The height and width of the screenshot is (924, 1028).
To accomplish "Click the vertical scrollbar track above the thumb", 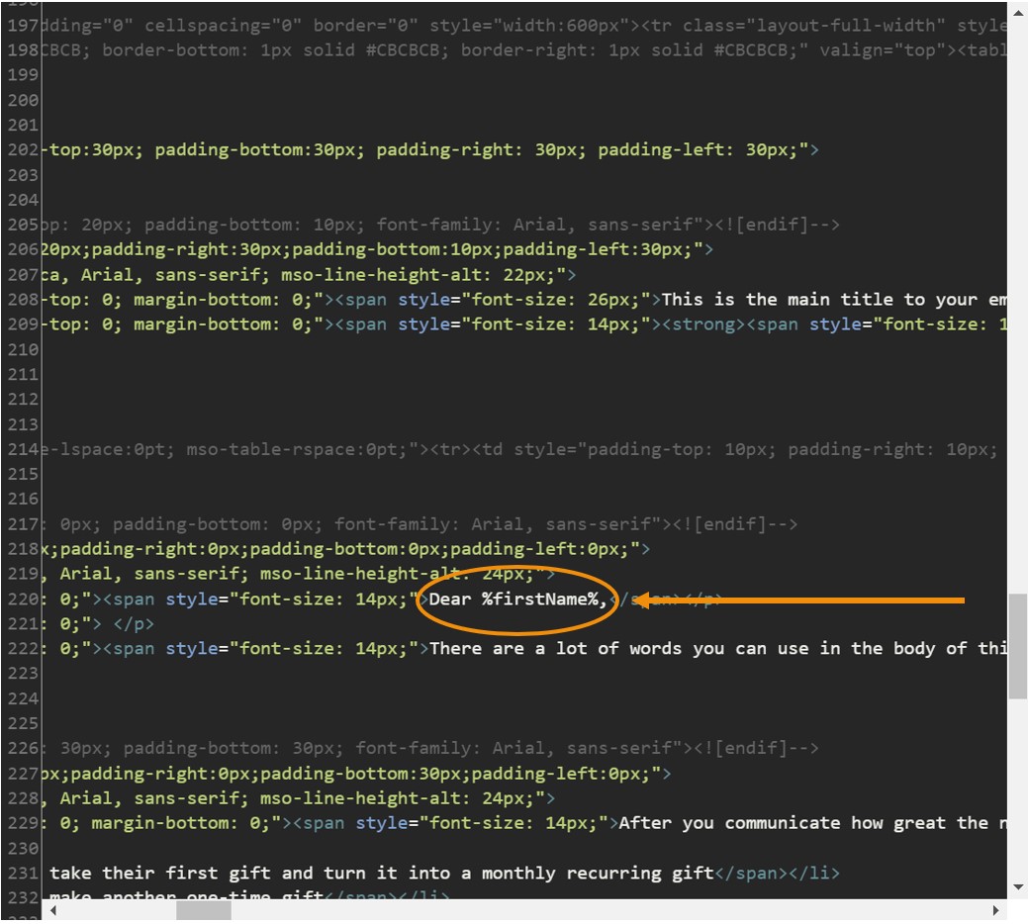I will click(x=1017, y=308).
